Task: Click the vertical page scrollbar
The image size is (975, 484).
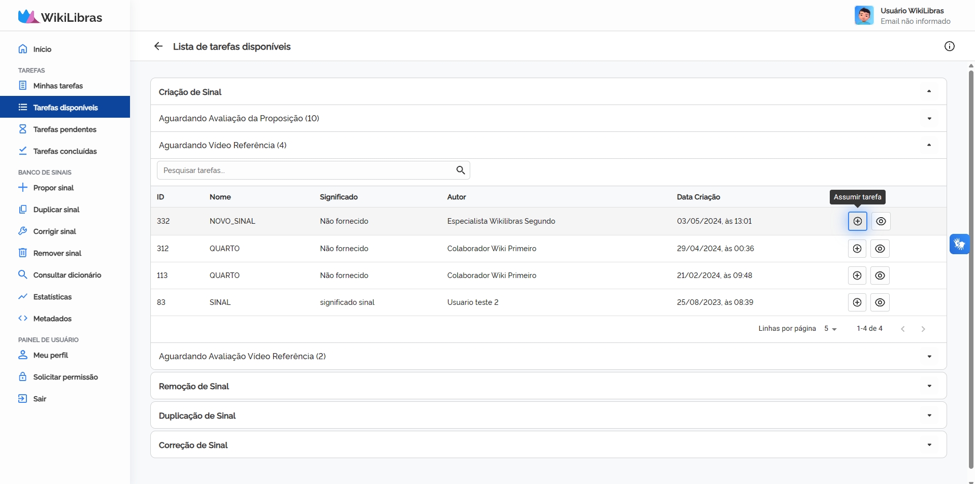Action: tap(971, 269)
